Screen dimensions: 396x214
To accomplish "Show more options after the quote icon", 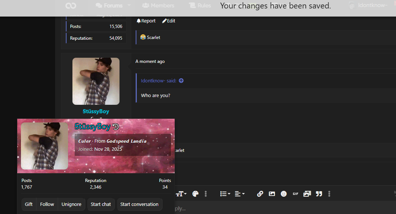I will 329,194.
